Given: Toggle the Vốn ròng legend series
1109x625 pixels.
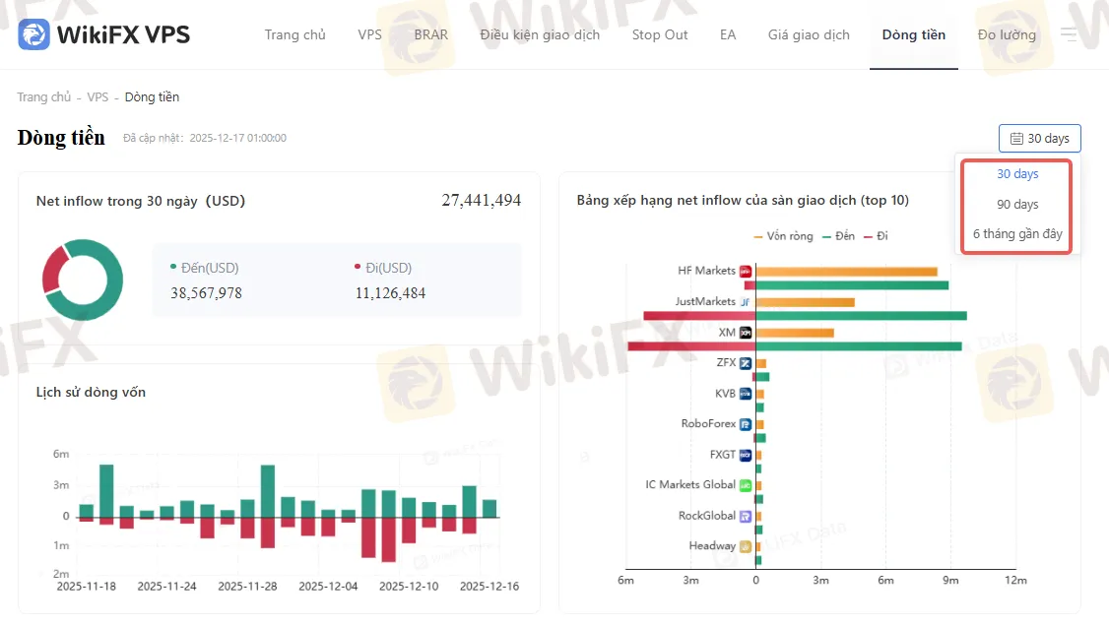Looking at the screenshot, I should coord(784,236).
